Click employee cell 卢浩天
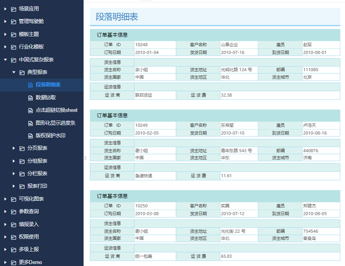This screenshot has height=266, width=345. (321, 125)
